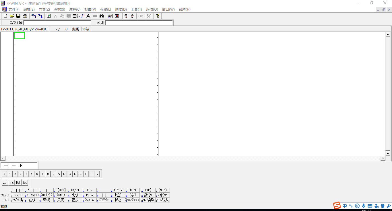This screenshot has width=392, height=211.
Task: Open the 工具(T) menu
Action: 136,9
